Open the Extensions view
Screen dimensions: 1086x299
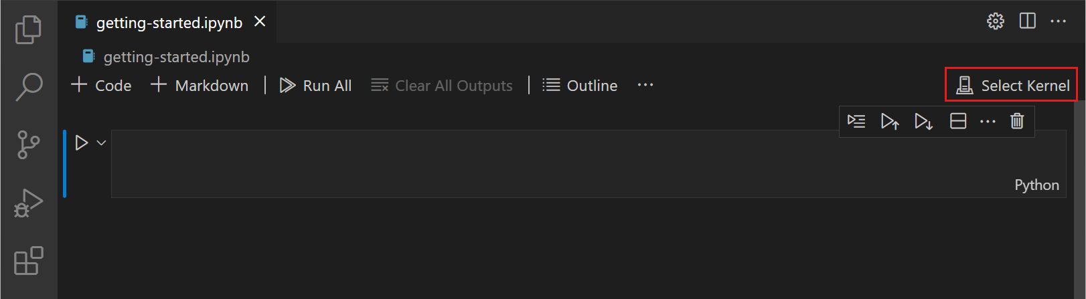point(28,261)
